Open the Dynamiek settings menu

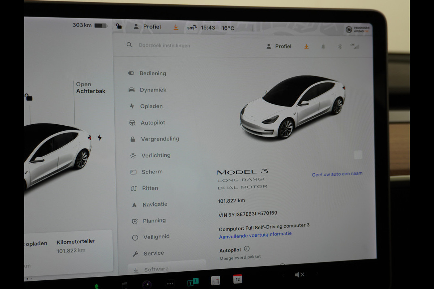(147, 90)
